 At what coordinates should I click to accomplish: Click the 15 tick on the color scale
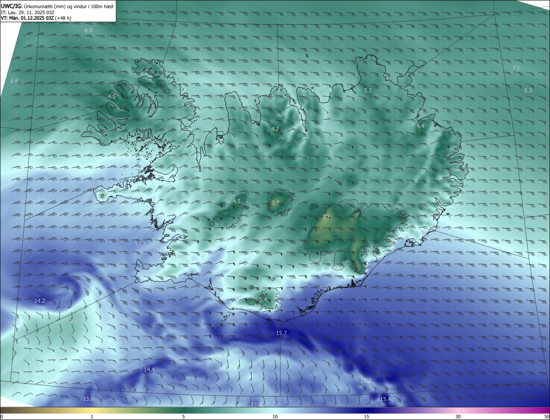coord(367,417)
